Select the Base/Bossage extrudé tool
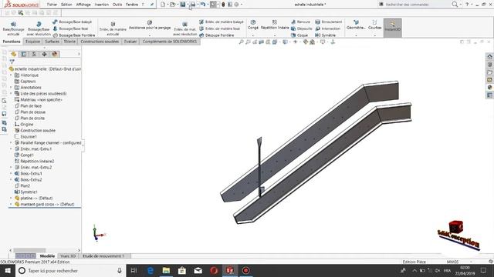The height and width of the screenshot is (277, 494). coord(13,28)
